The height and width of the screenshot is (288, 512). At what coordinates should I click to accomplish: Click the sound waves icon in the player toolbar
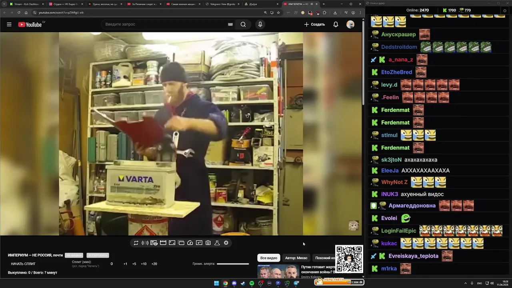[x=145, y=243]
